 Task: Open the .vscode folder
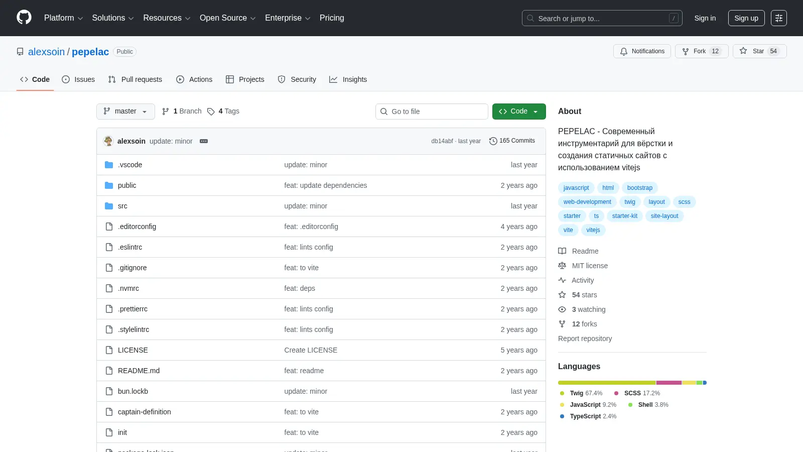point(130,165)
